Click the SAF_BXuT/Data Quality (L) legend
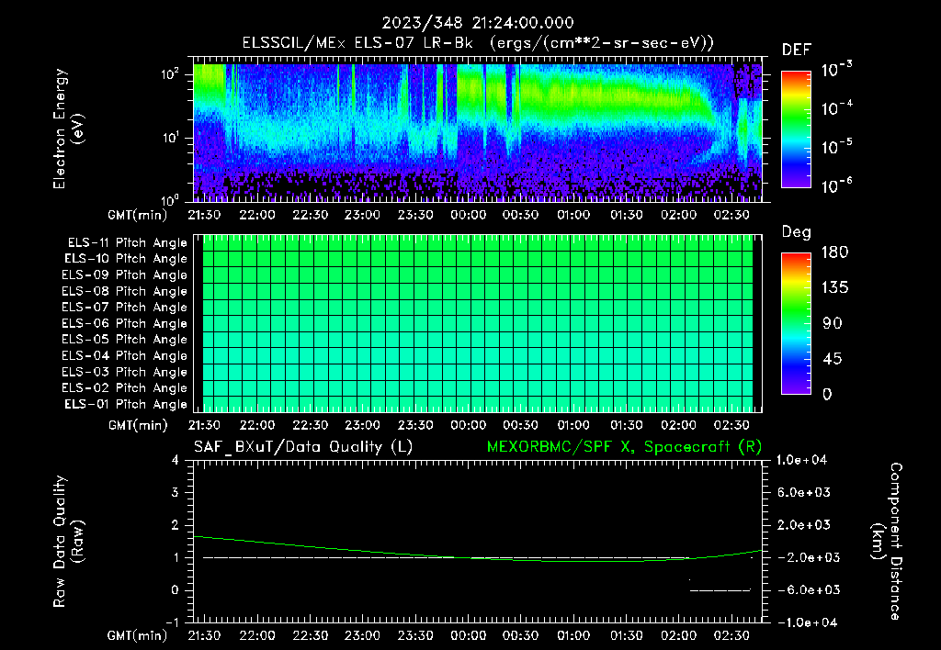Image resolution: width=941 pixels, height=650 pixels. click(303, 447)
